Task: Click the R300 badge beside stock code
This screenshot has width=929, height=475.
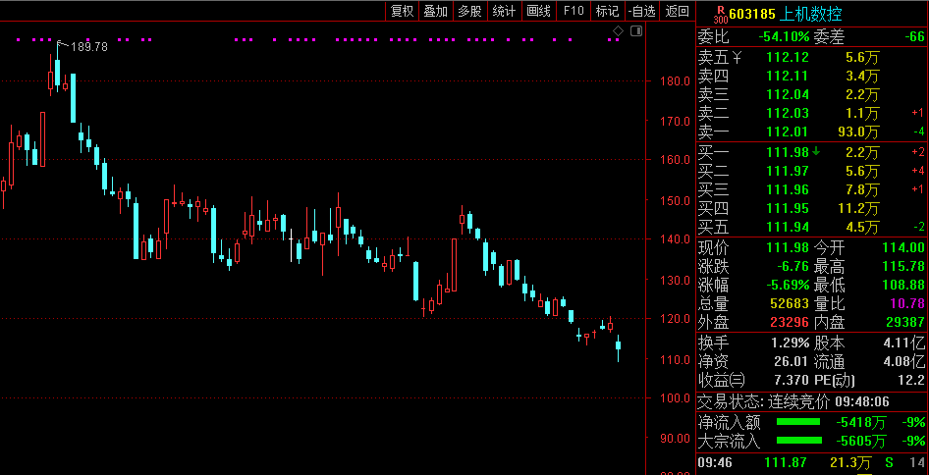Action: click(x=720, y=14)
